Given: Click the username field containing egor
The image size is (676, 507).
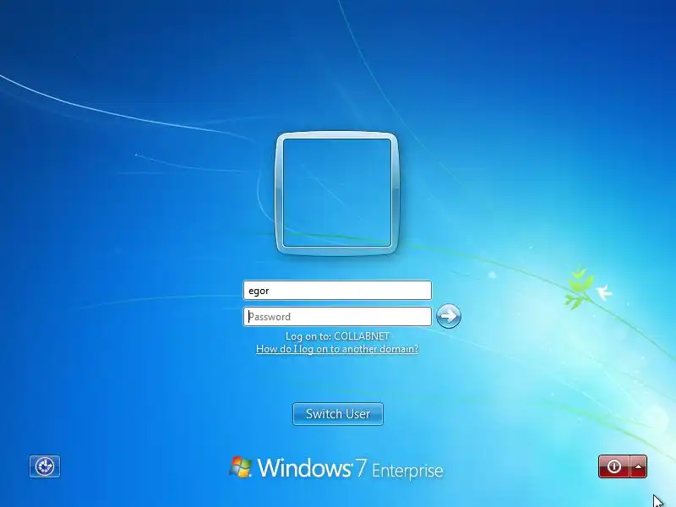Looking at the screenshot, I should click(x=337, y=291).
